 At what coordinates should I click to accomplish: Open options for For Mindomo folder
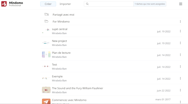[x=180, y=21]
